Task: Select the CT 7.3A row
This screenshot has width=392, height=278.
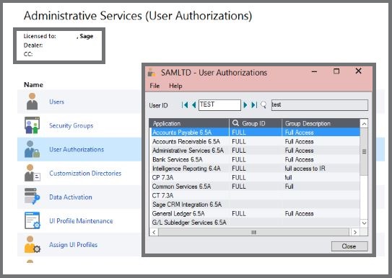Action: pos(255,195)
